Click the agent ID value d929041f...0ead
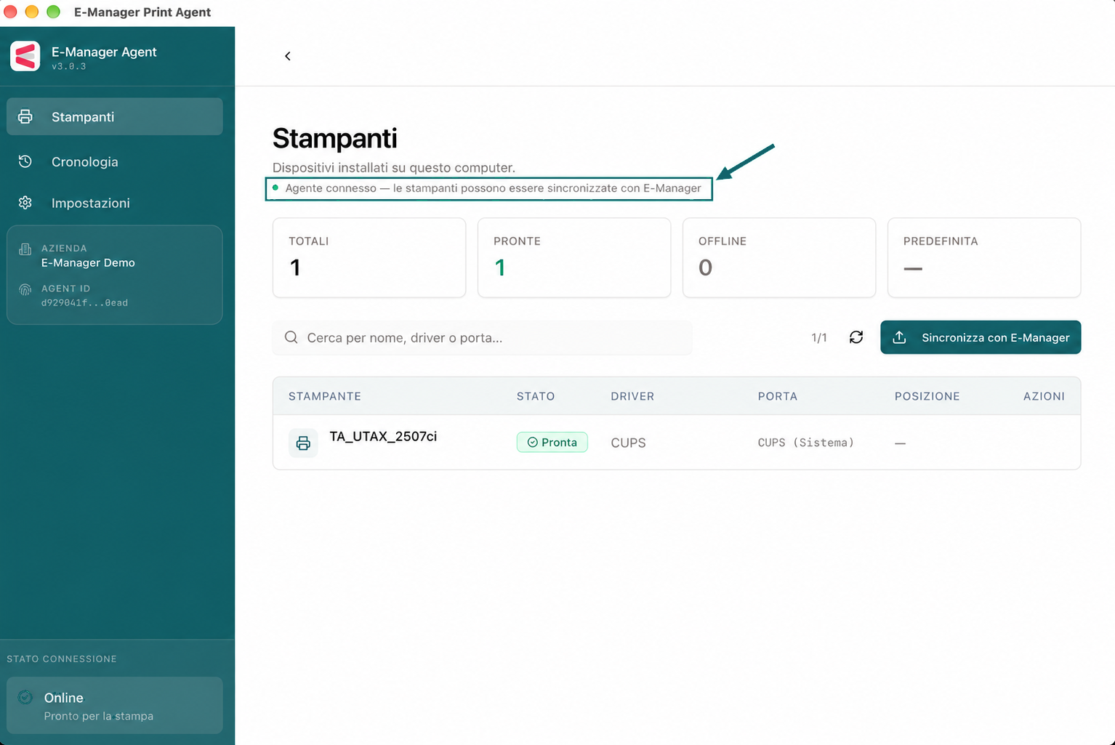This screenshot has height=745, width=1115. pos(84,303)
